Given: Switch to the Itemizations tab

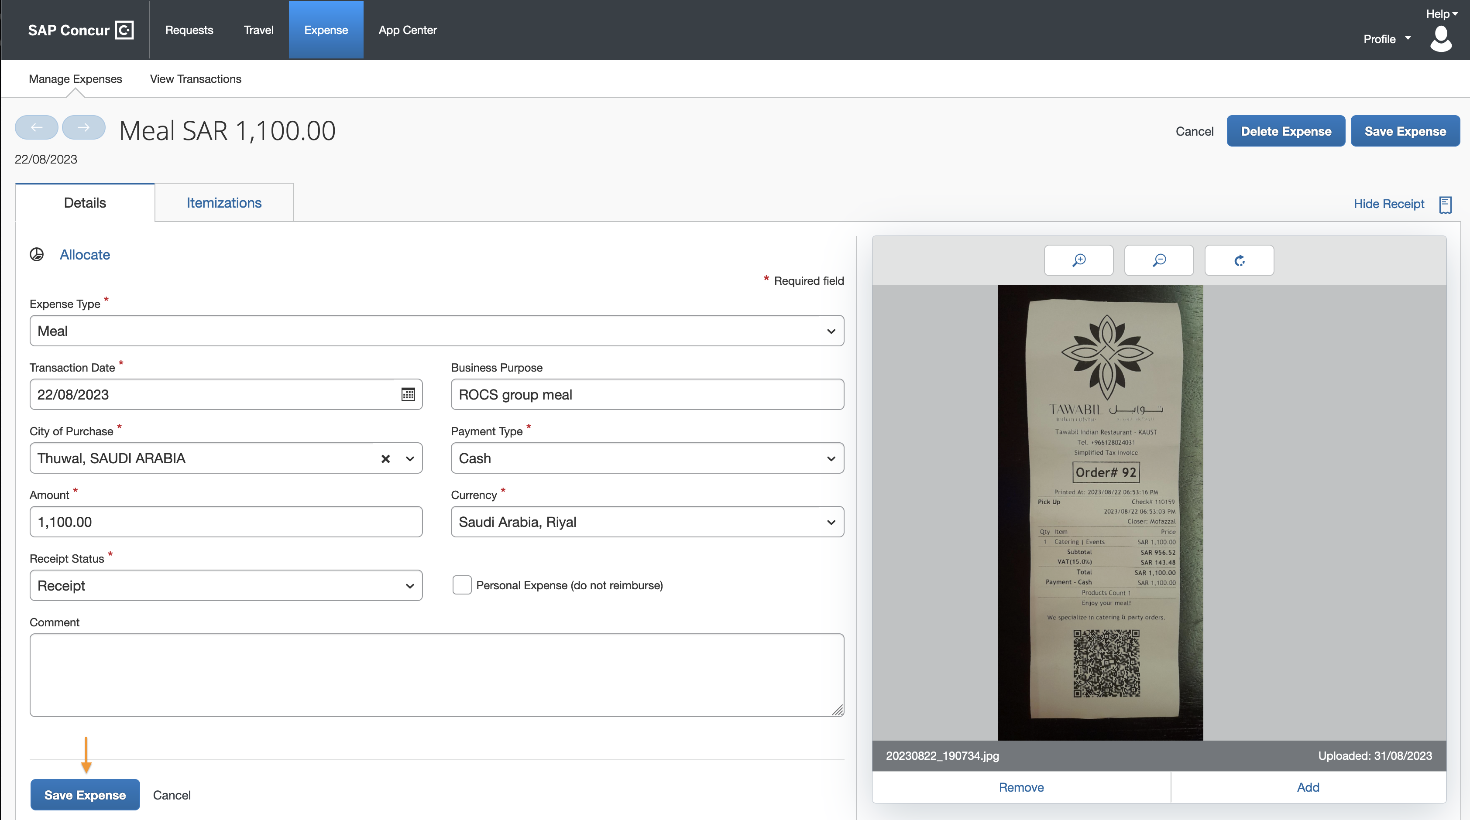Looking at the screenshot, I should [224, 203].
